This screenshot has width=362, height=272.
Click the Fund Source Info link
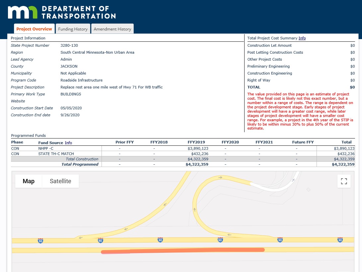68,143
